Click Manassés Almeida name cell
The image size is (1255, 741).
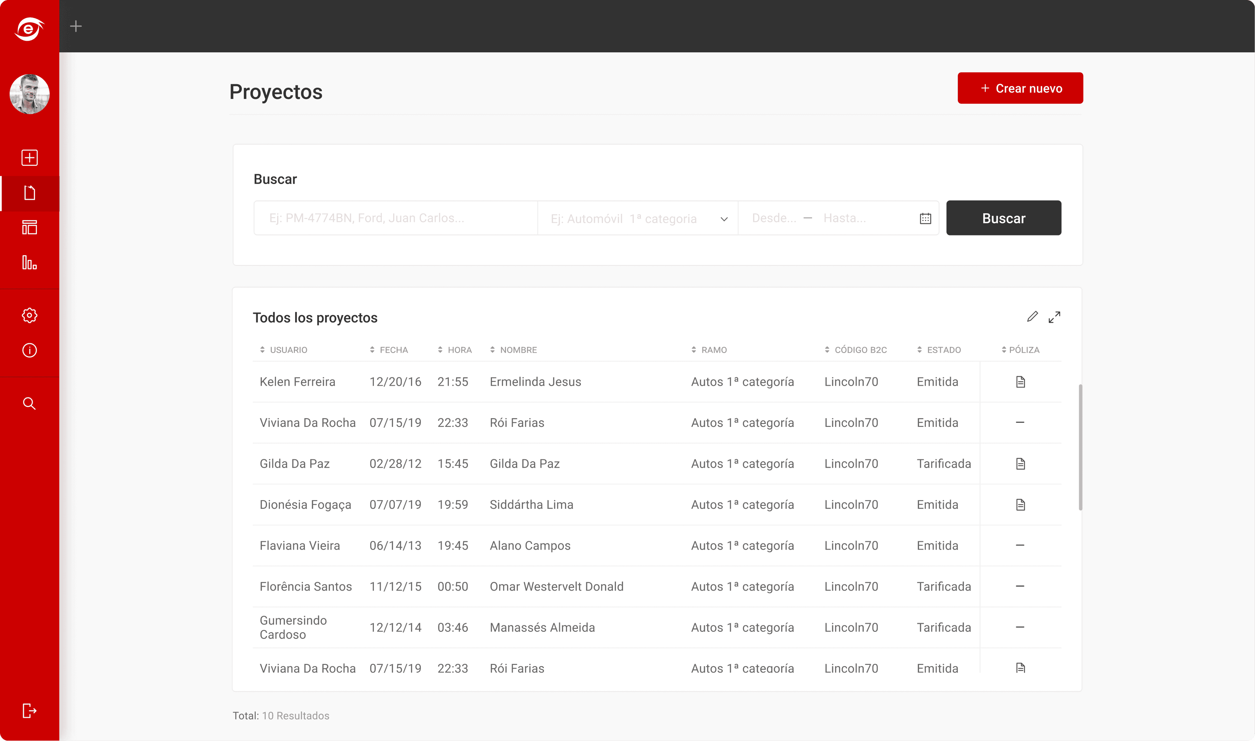coord(542,628)
